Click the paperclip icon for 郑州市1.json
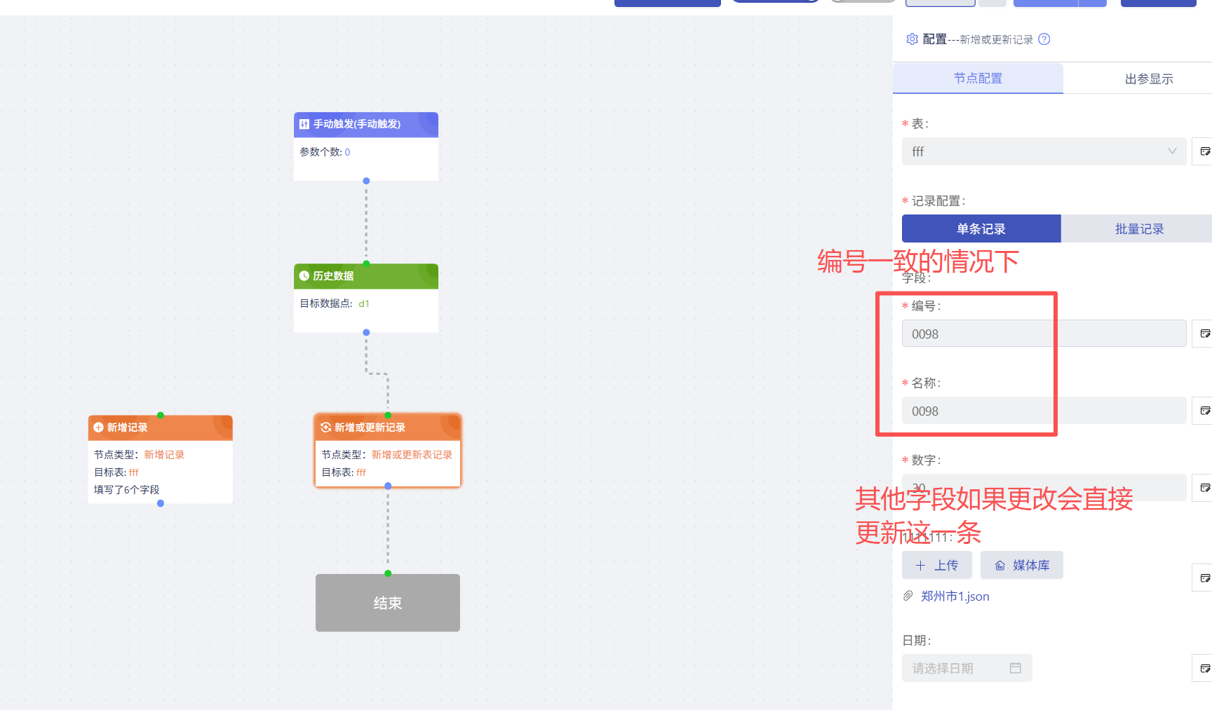 pos(908,596)
